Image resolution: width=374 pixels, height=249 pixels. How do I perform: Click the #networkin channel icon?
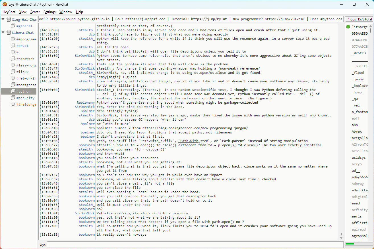click(13, 78)
